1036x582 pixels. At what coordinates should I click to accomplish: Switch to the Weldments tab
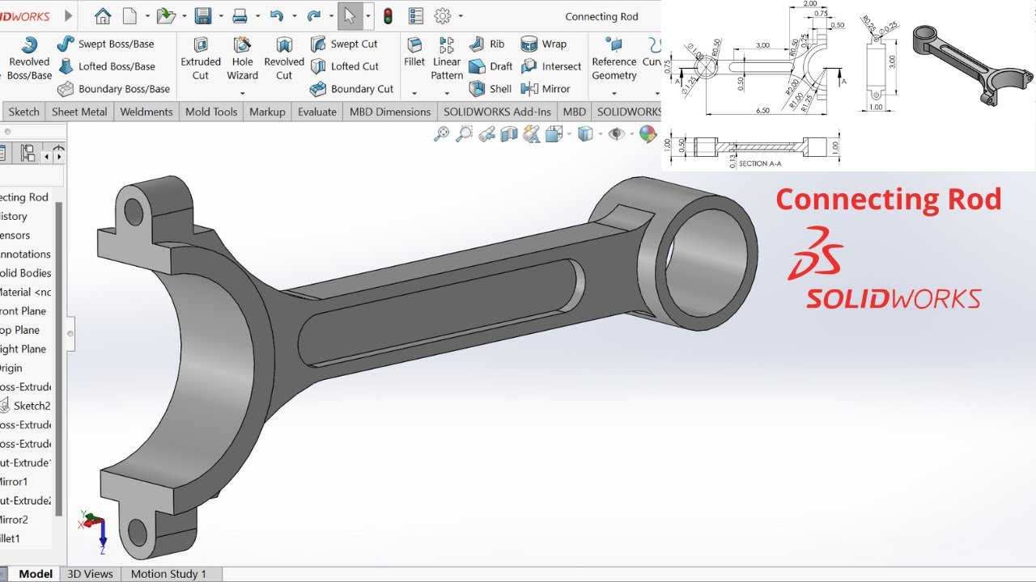[x=146, y=112]
